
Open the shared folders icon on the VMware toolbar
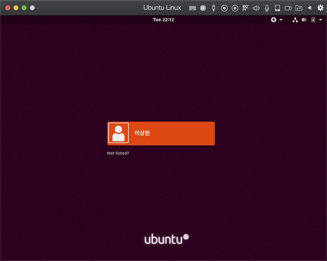tap(299, 7)
